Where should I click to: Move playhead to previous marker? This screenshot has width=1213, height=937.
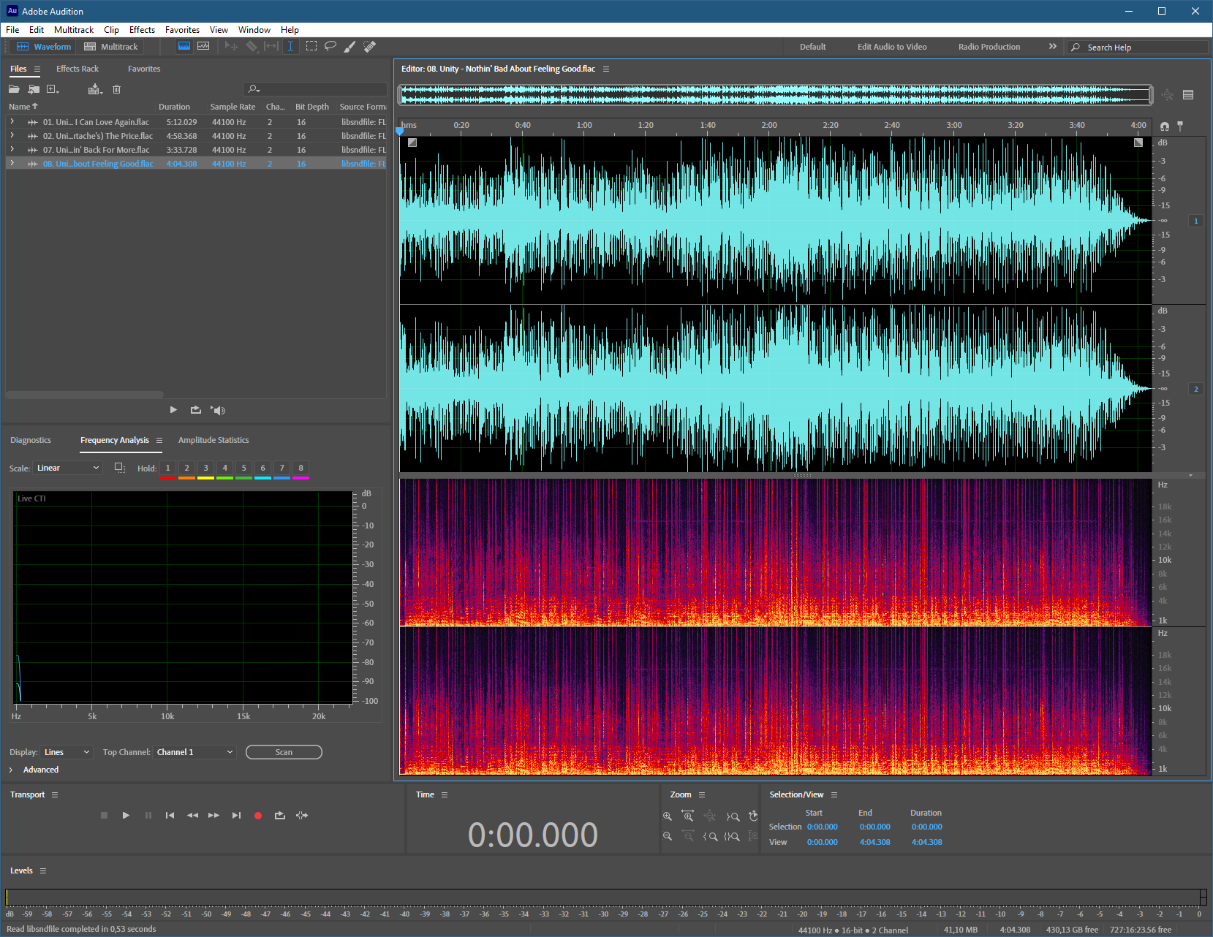[x=170, y=815]
